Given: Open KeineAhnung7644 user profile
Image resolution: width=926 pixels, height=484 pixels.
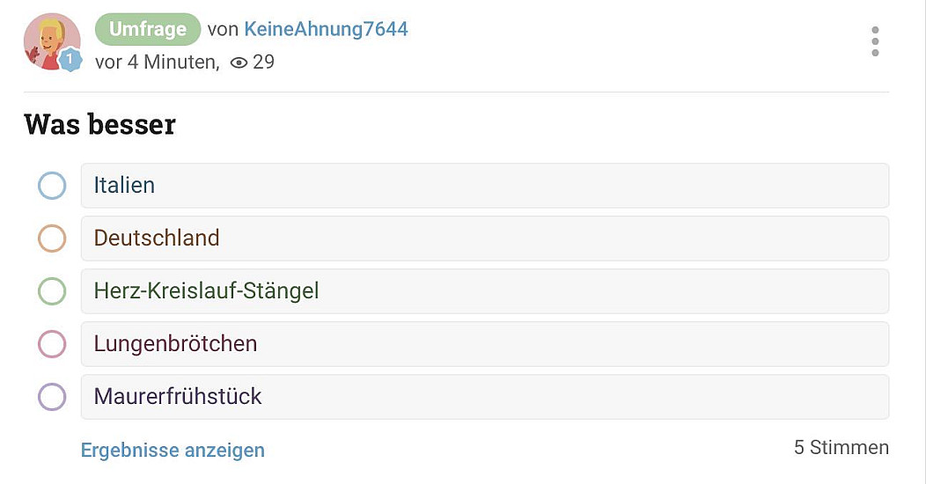Looking at the screenshot, I should pyautogui.click(x=326, y=29).
